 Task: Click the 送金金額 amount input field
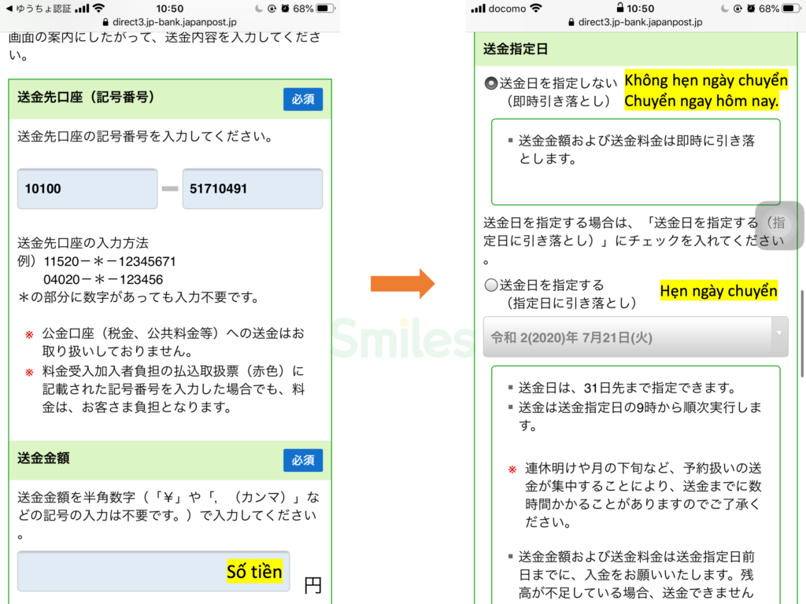coord(153,572)
